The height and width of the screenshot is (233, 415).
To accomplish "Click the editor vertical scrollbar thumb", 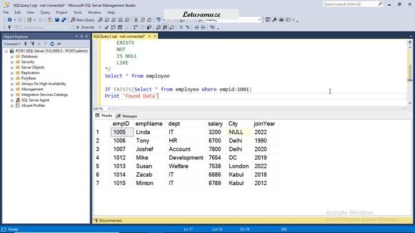I will (410, 72).
